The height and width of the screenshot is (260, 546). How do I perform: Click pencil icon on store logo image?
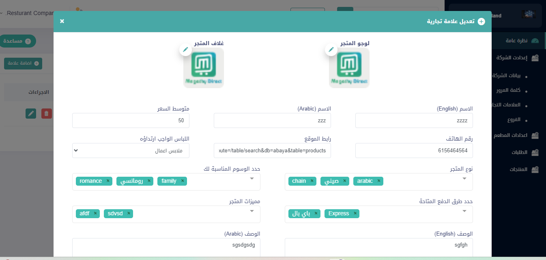click(x=331, y=50)
